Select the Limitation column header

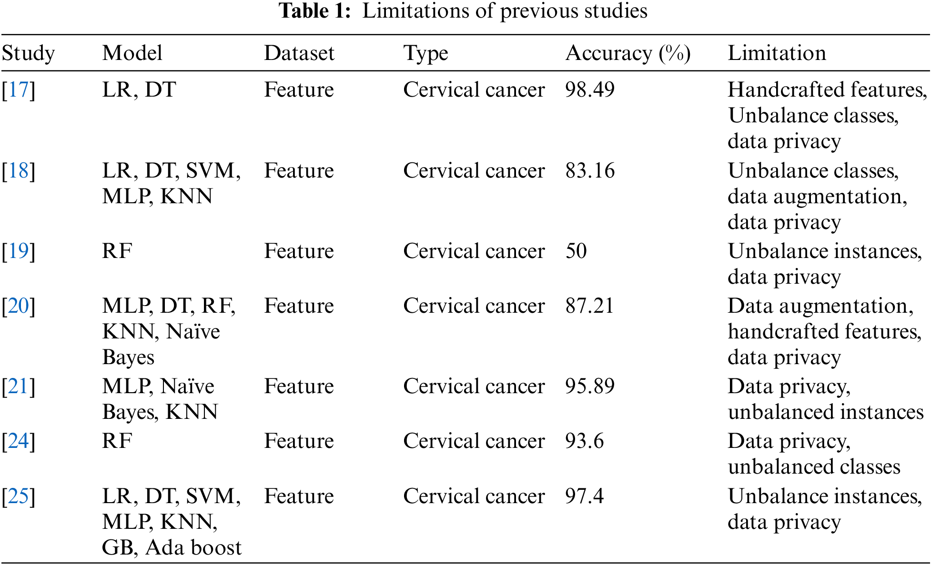click(777, 53)
